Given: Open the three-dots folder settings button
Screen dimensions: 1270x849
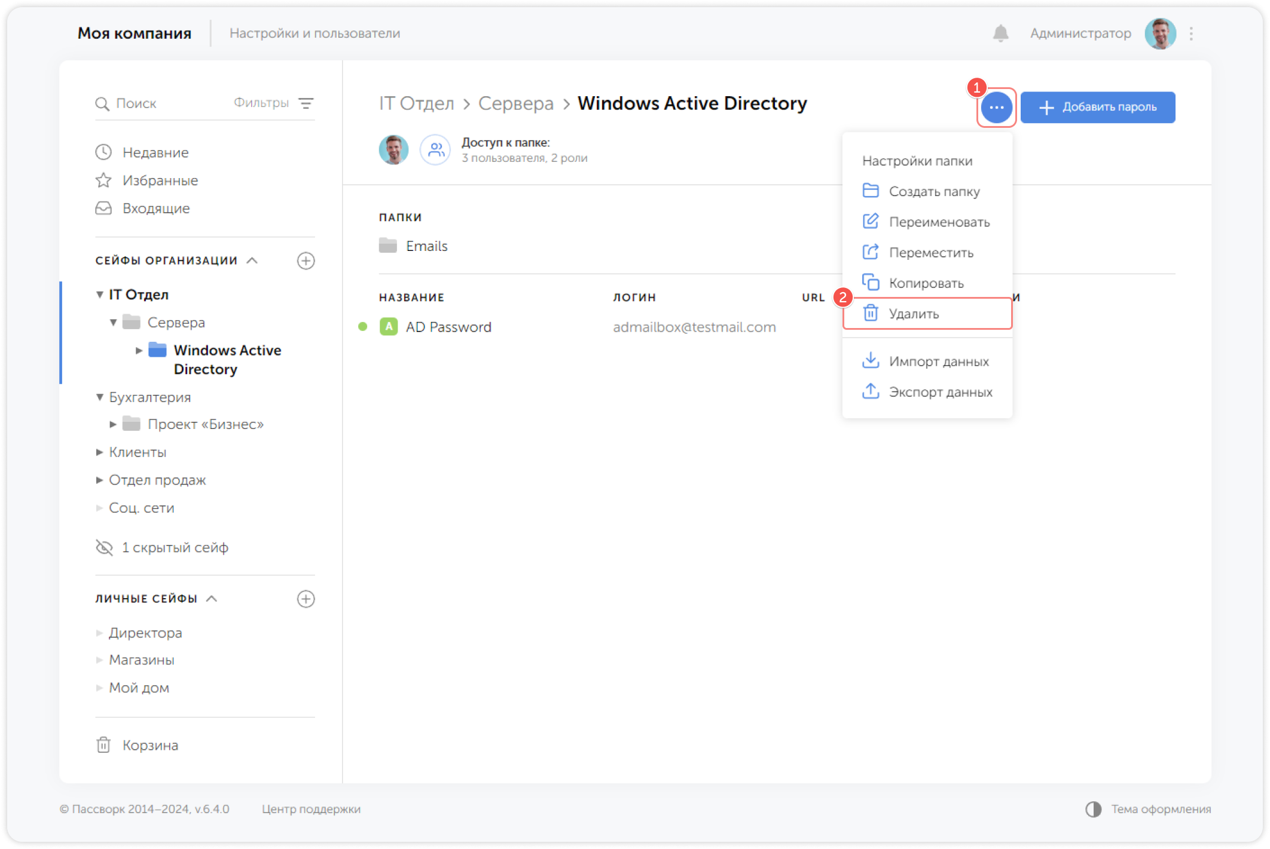Looking at the screenshot, I should click(x=996, y=108).
